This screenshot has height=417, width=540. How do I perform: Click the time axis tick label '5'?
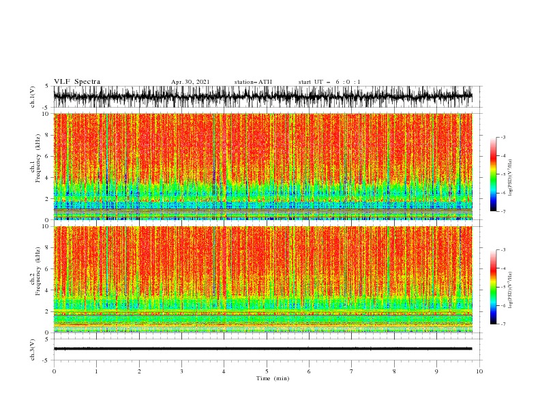click(267, 371)
